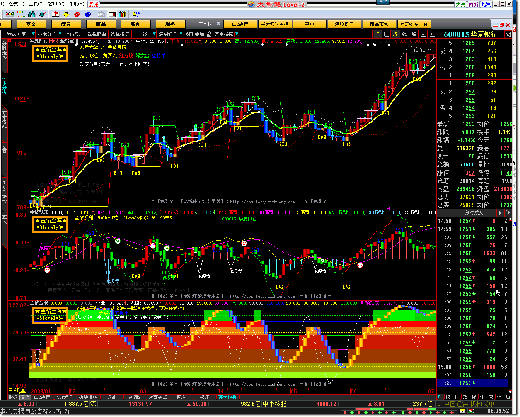Click the yellow diamond toolbar icon
520x417 pixels.
pyautogui.click(x=66, y=14)
